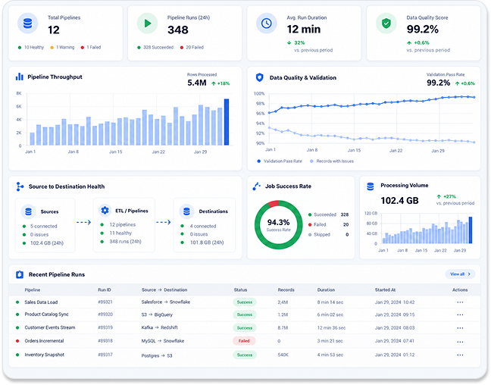The width and height of the screenshot is (491, 385).
Task: Click the Pipeline Runs play icon
Action: click(x=147, y=23)
